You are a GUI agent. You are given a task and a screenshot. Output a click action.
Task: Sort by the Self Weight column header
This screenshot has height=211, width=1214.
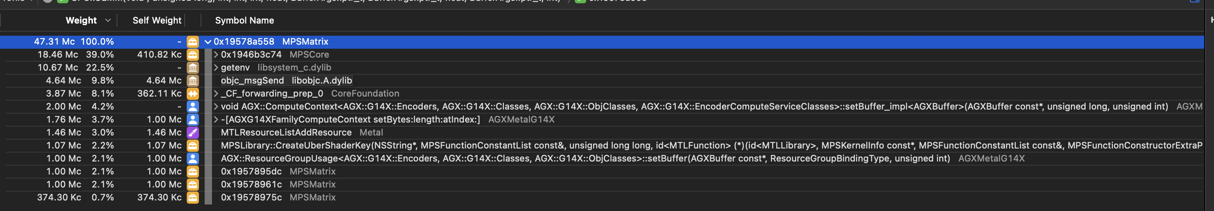coord(157,20)
